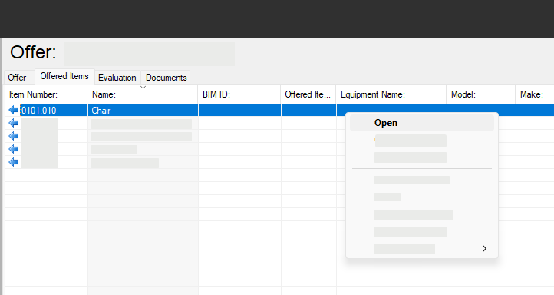Image resolution: width=554 pixels, height=295 pixels.
Task: Click the blue arrow icon in the third row
Action: [x=13, y=136]
